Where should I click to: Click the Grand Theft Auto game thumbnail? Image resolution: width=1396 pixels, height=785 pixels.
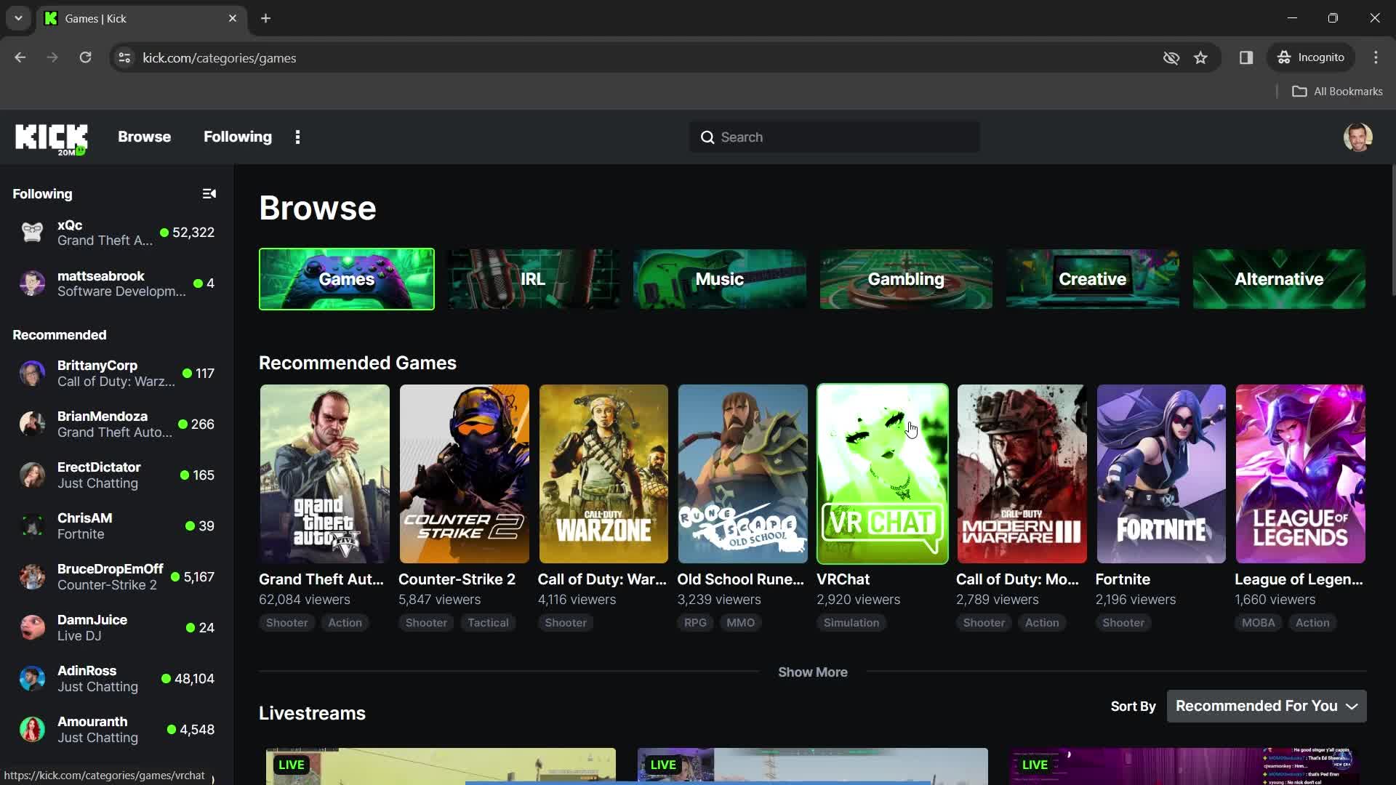(324, 473)
